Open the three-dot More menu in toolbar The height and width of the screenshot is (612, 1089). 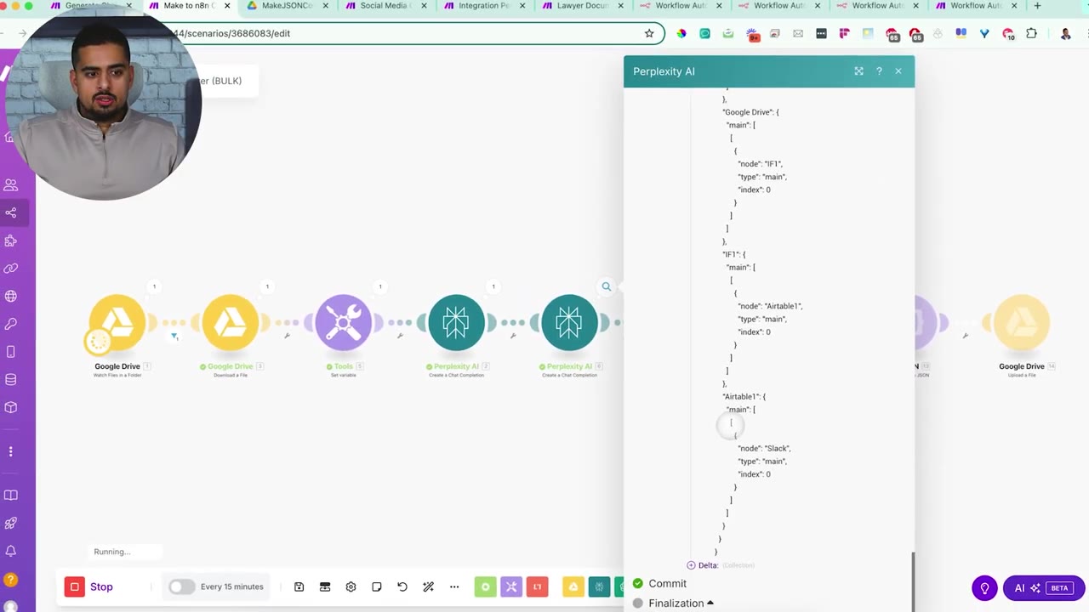point(454,586)
